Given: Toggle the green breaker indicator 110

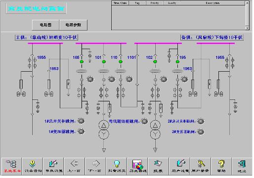Looking at the screenshot, I should click(121, 62).
